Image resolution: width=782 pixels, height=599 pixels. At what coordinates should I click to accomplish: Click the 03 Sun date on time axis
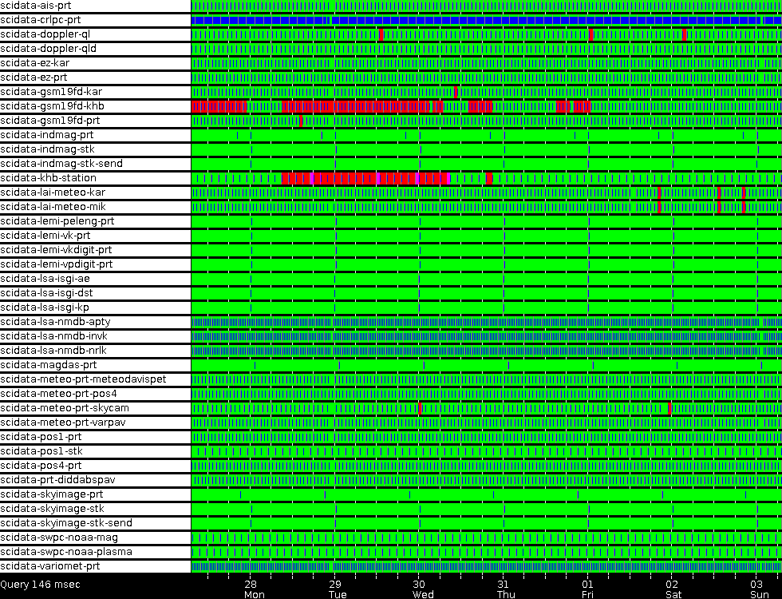759,589
